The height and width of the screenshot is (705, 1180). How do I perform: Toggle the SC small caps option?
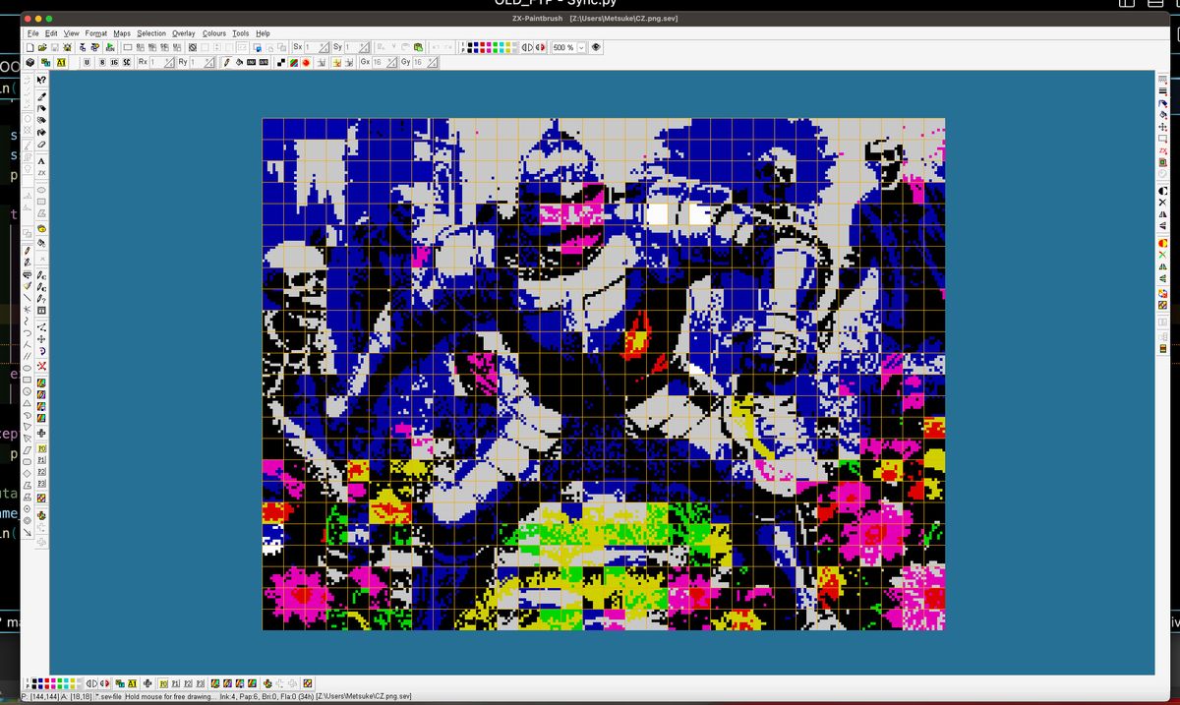[x=127, y=62]
